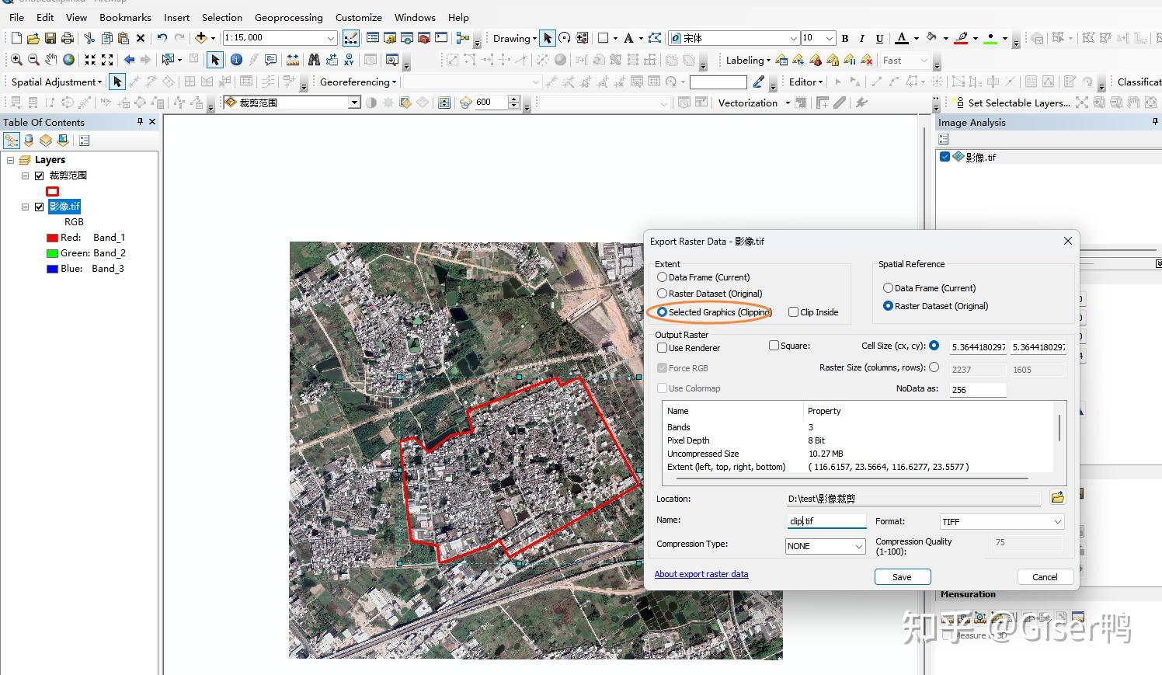Zoom to Full Extent globe icon

pos(69,60)
